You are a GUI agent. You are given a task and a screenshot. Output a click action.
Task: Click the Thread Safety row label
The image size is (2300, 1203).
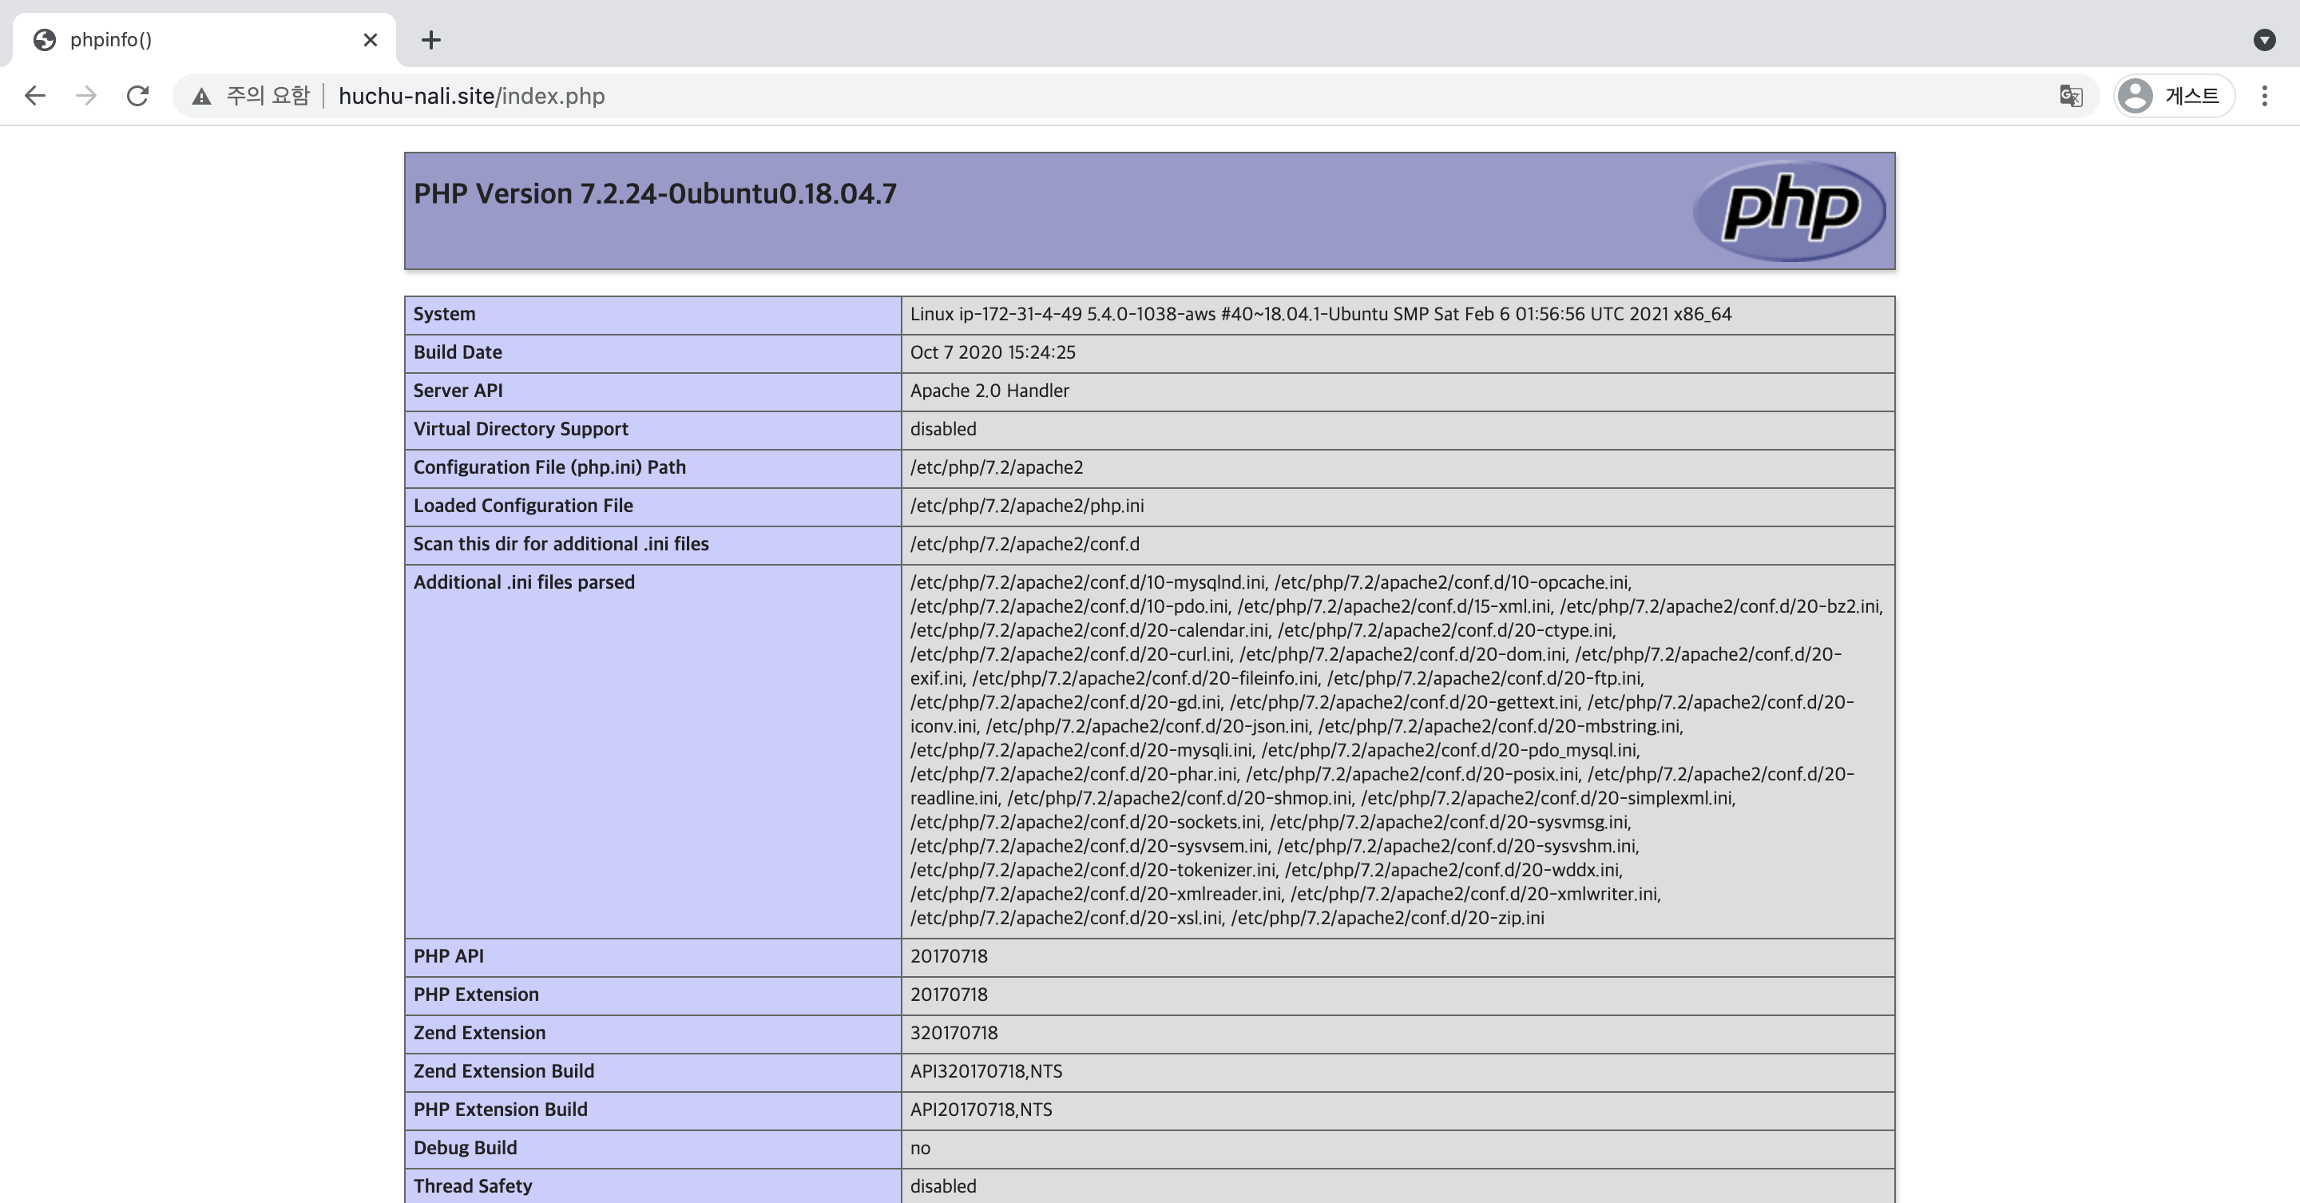click(x=472, y=1185)
